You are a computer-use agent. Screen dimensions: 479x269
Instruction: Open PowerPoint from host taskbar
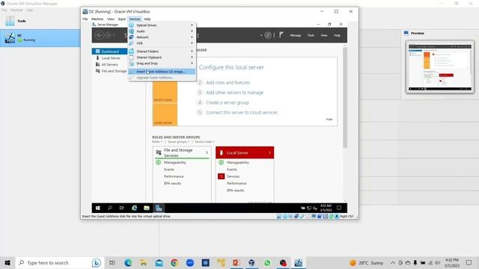[x=237, y=262]
